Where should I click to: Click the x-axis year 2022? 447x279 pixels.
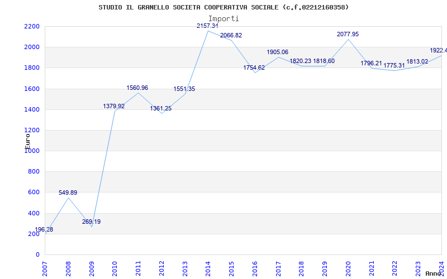click(395, 269)
